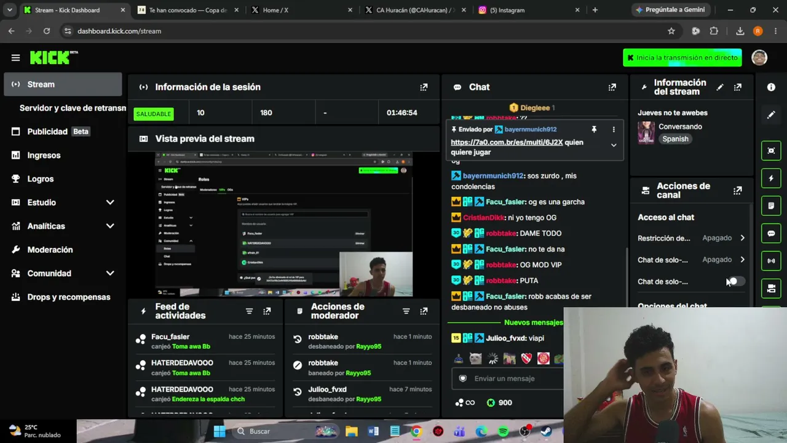Image resolution: width=787 pixels, height=443 pixels.
Task: Toggle the screen-capture widget in right sidebar
Action: [771, 151]
